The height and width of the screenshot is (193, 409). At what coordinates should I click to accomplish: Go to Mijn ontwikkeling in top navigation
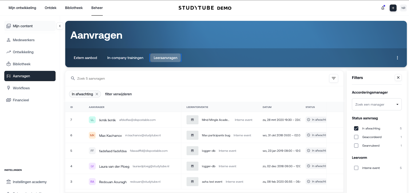(x=22, y=8)
